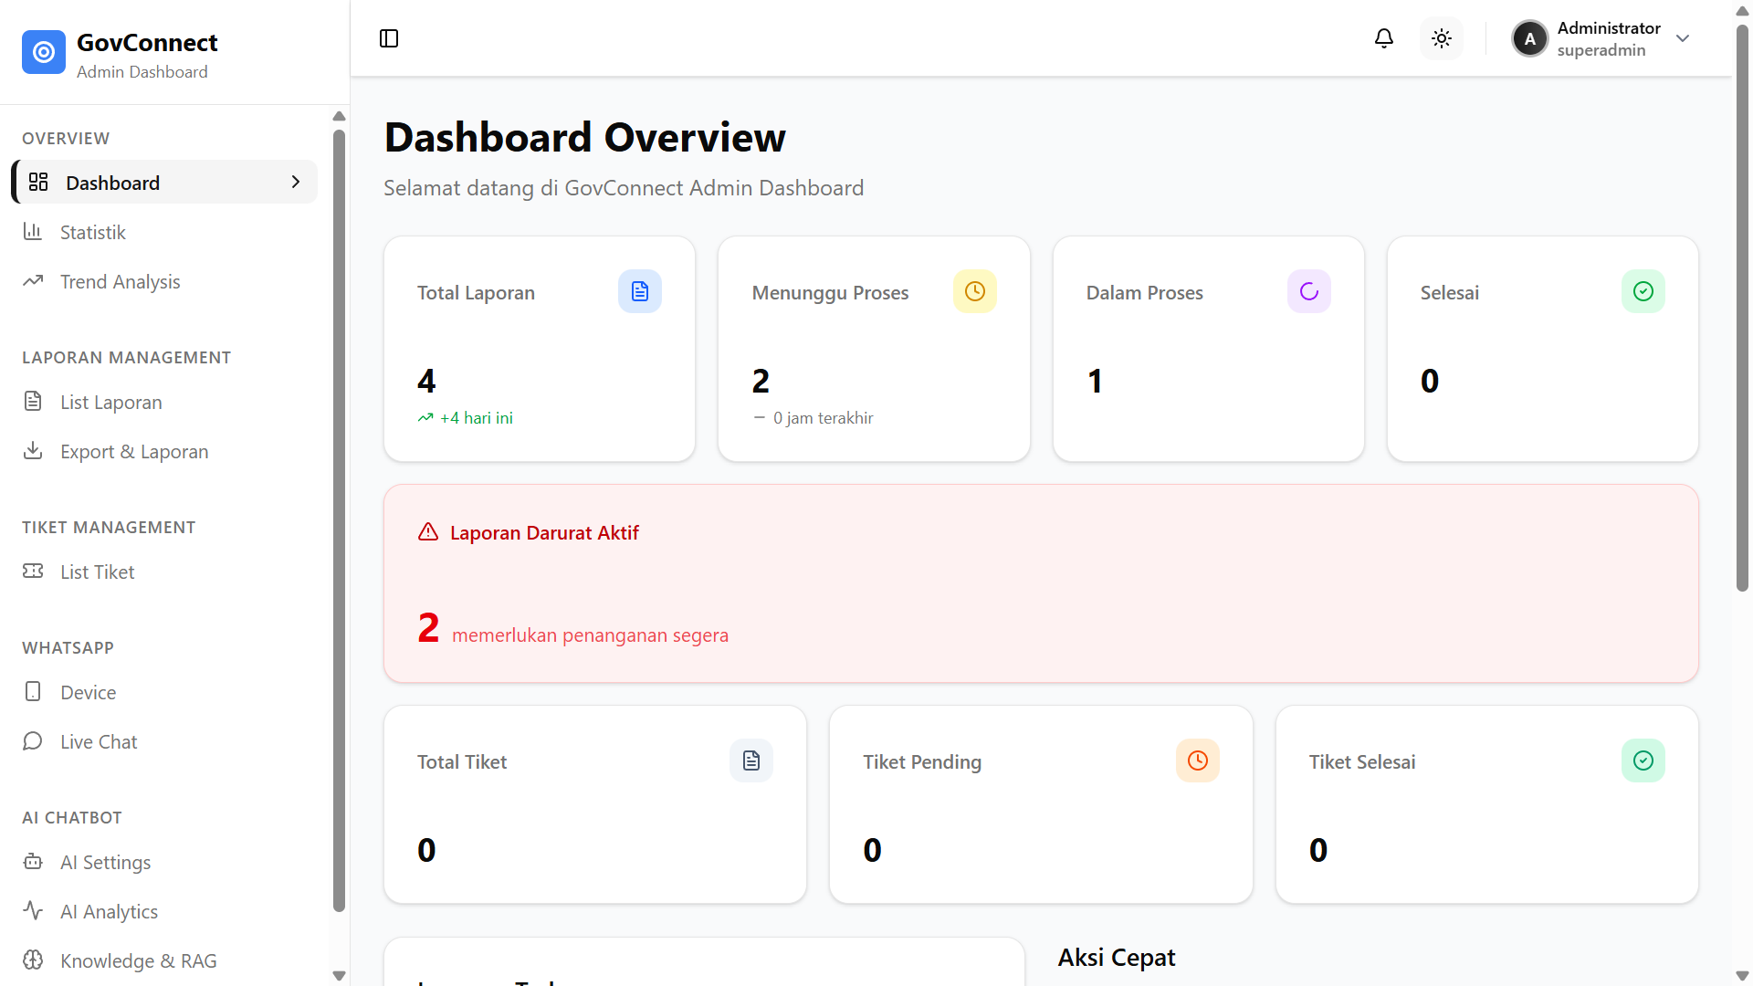Click the Tiket Pending card

point(1040,803)
